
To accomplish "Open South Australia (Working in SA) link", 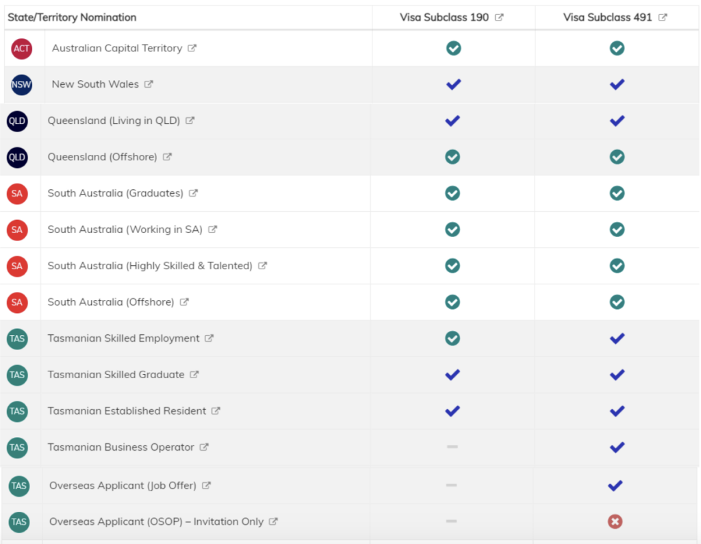I will [125, 230].
